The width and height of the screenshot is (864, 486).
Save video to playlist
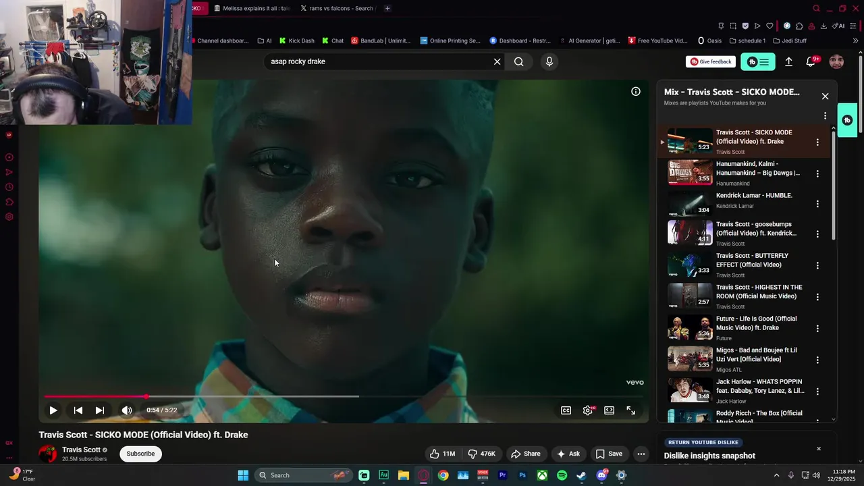[609, 454]
